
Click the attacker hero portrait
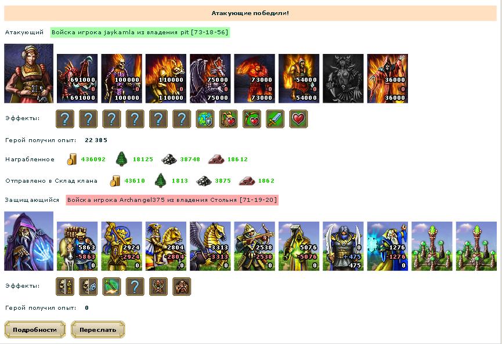[x=29, y=74]
